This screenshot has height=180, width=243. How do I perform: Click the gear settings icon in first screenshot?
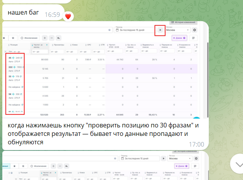coord(195,30)
